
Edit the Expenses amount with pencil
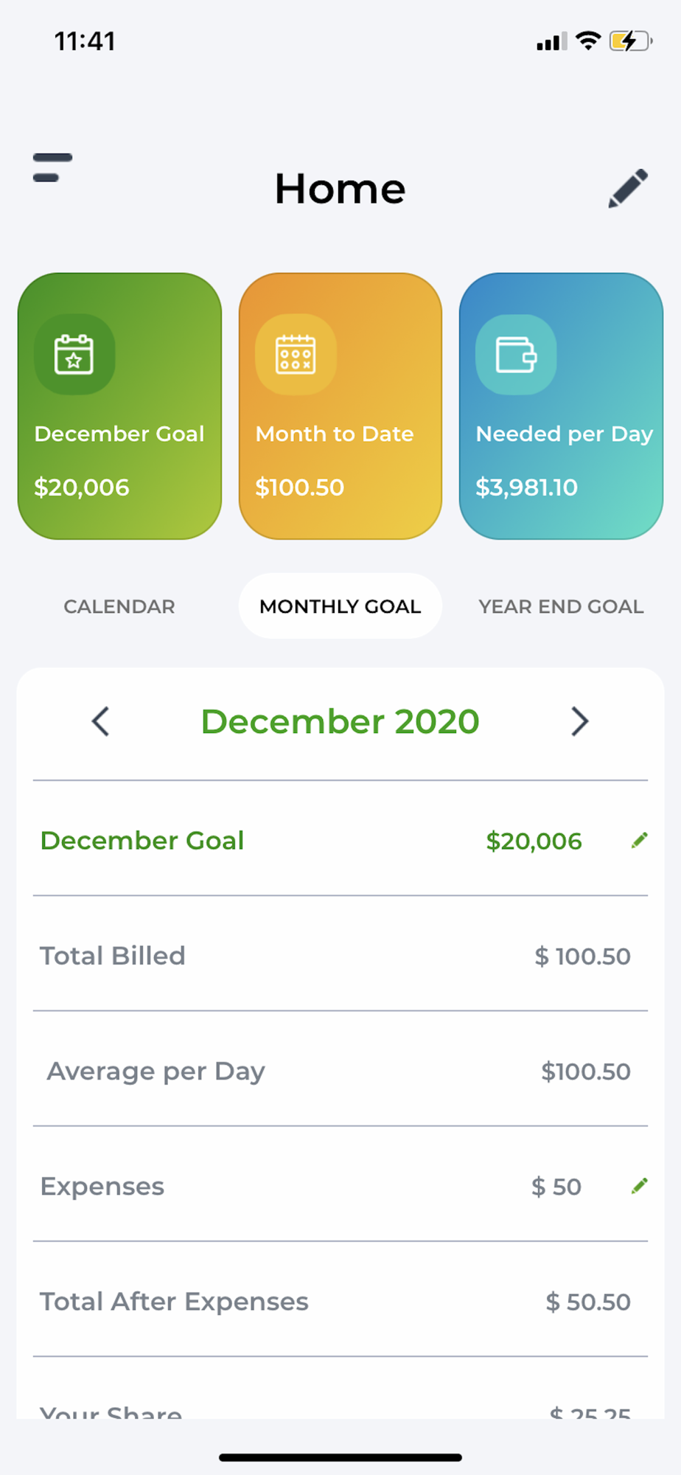point(640,1186)
